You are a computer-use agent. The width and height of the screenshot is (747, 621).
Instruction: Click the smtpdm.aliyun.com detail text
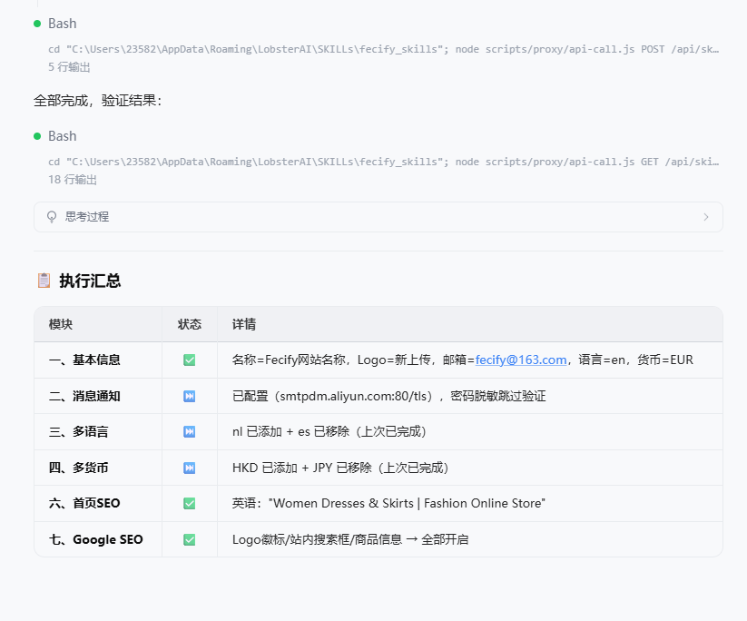388,396
